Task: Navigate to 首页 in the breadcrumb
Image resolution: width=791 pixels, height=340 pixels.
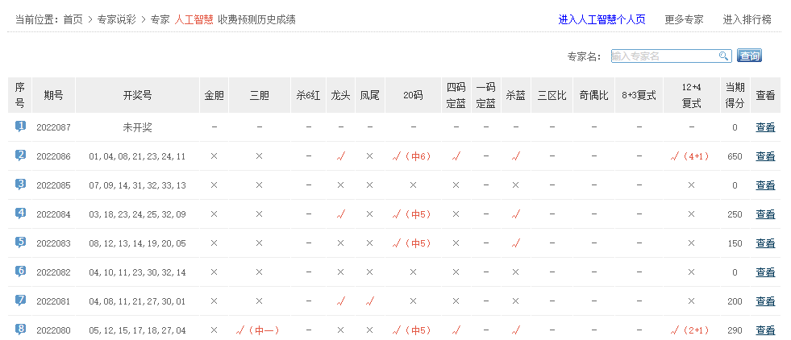Action: [73, 19]
